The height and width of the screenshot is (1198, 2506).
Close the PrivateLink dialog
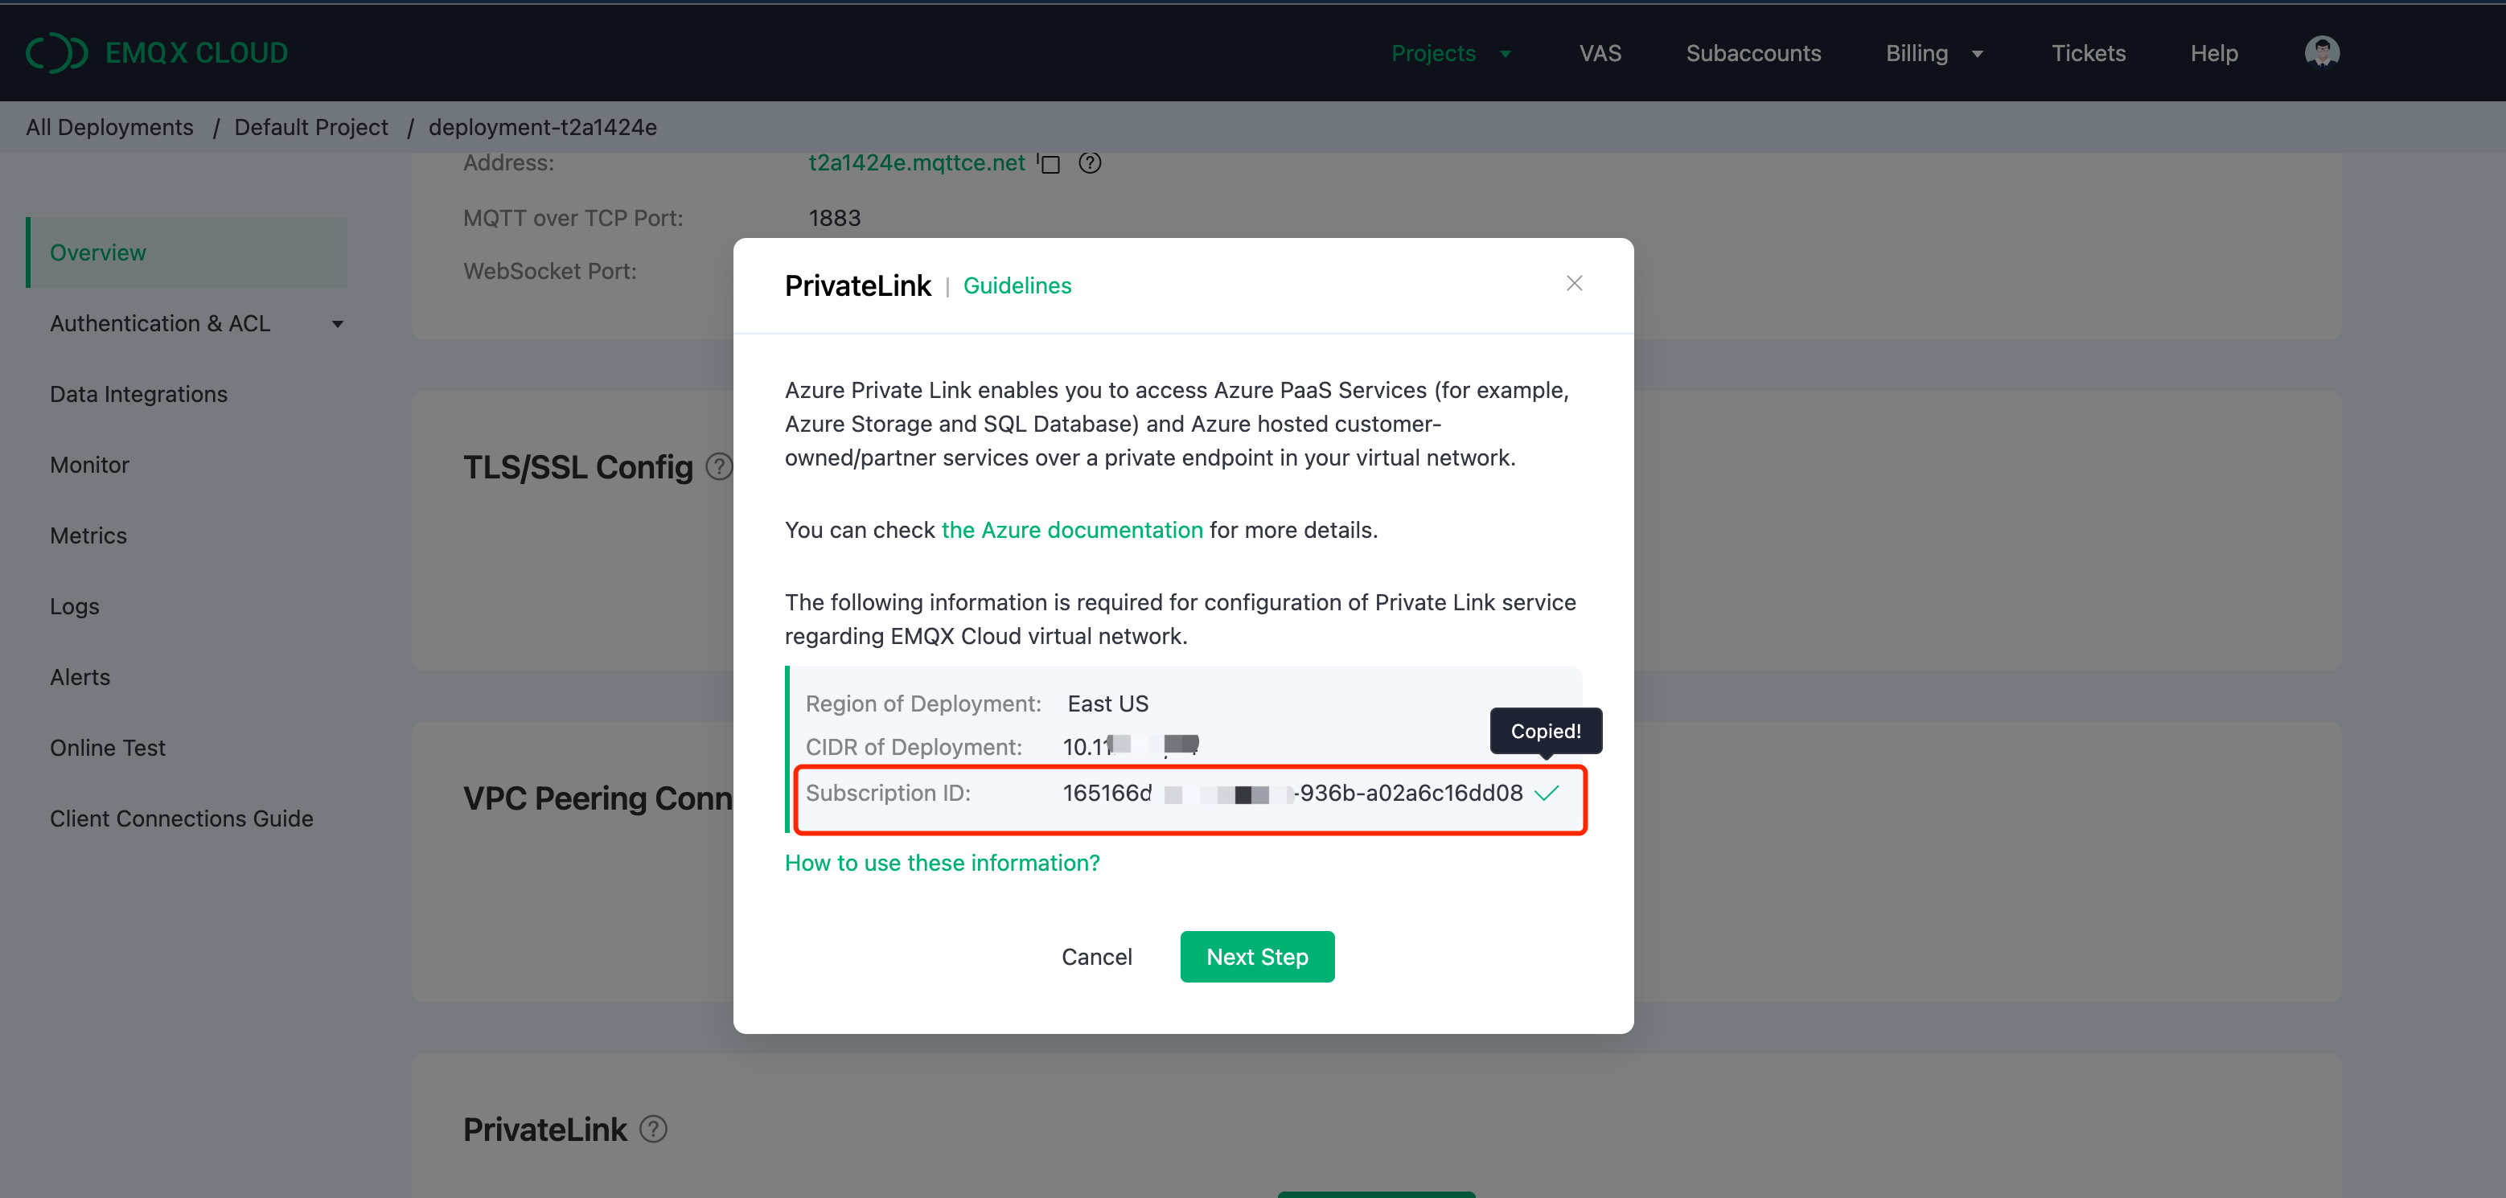point(1574,283)
